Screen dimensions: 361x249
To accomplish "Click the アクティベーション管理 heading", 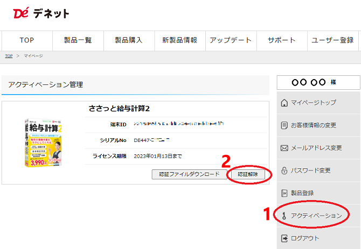I will pyautogui.click(x=46, y=85).
